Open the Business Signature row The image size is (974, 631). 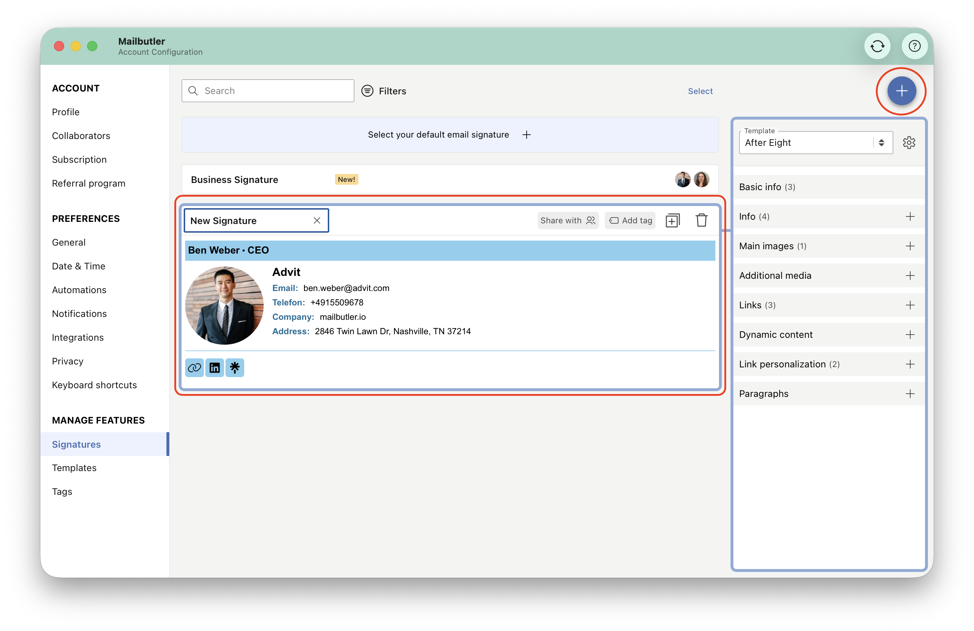(450, 179)
